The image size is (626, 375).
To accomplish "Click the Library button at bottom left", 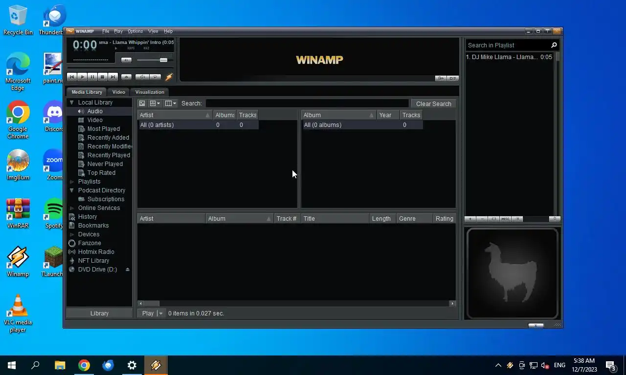I will coord(99,313).
